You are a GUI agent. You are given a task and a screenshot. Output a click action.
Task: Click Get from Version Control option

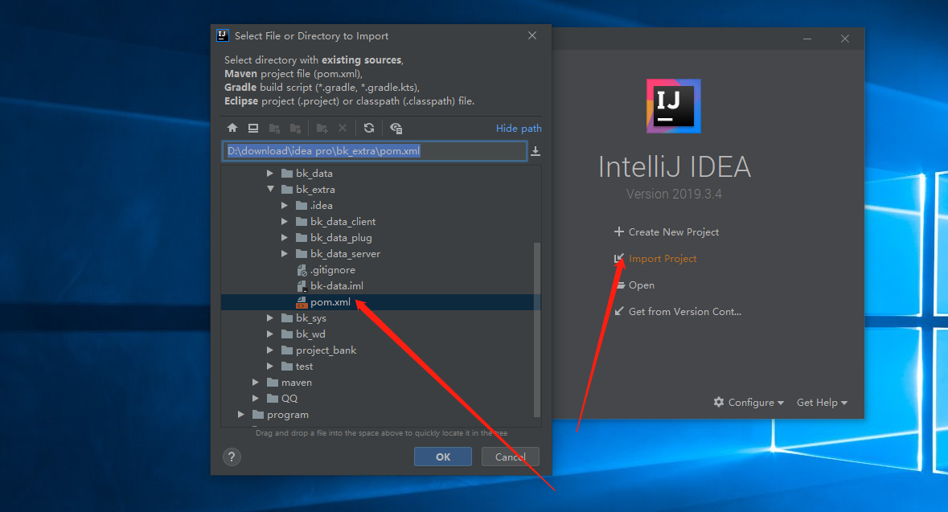point(685,312)
